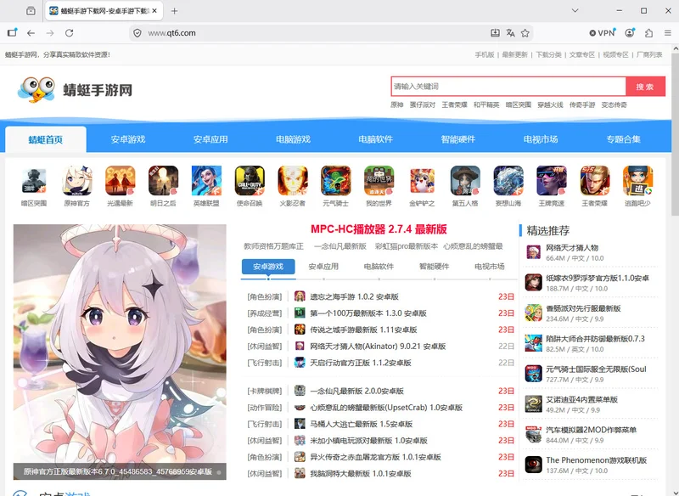Open the 手机版 top link
The image size is (679, 496).
coord(485,54)
